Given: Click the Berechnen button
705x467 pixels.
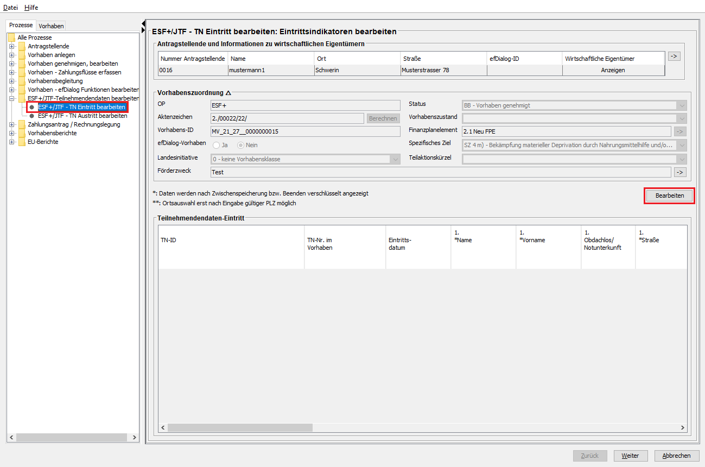Looking at the screenshot, I should [383, 118].
